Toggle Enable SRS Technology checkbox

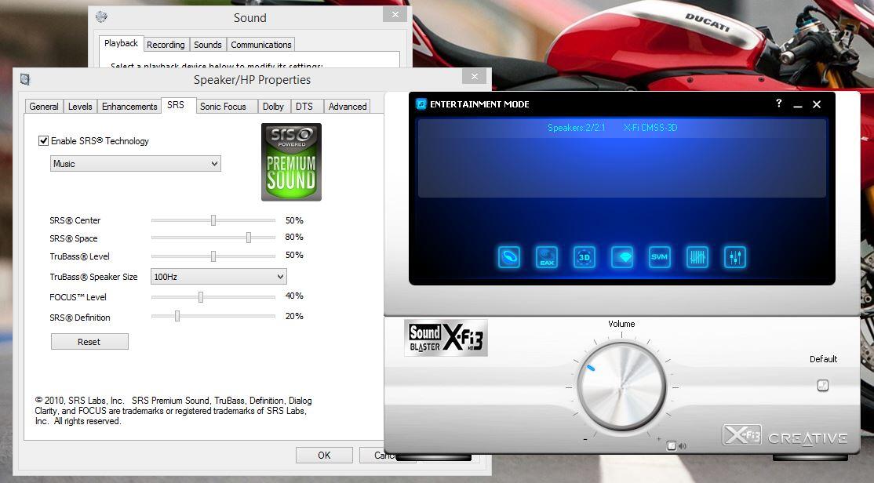point(43,141)
